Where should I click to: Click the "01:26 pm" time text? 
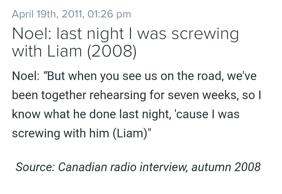click(109, 14)
